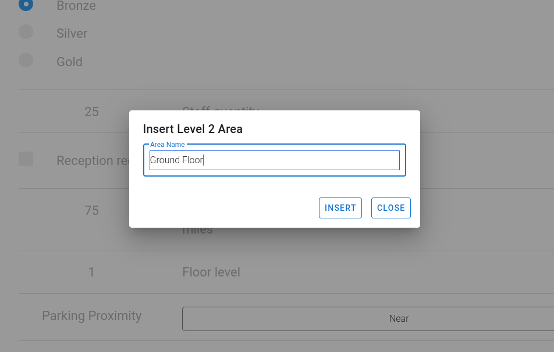This screenshot has width=554, height=352.
Task: Click the staff quantity value 25
Action: (91, 112)
